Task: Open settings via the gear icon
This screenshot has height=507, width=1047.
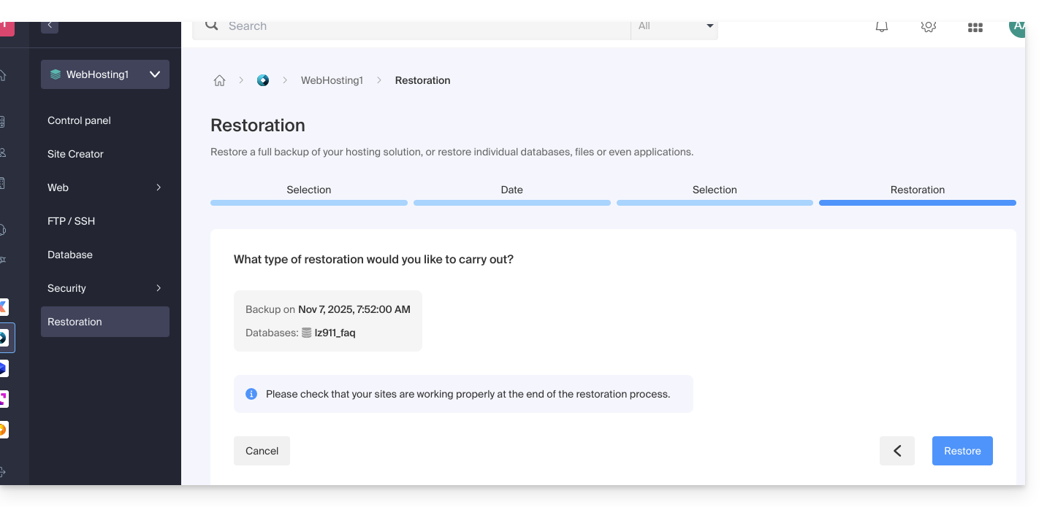Action: pyautogui.click(x=929, y=27)
